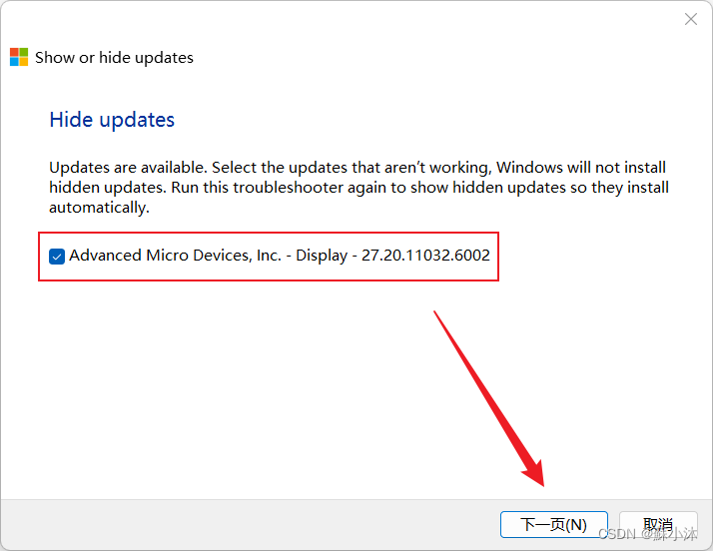This screenshot has height=551, width=713.
Task: Click the 取消 cancel button
Action: click(658, 525)
